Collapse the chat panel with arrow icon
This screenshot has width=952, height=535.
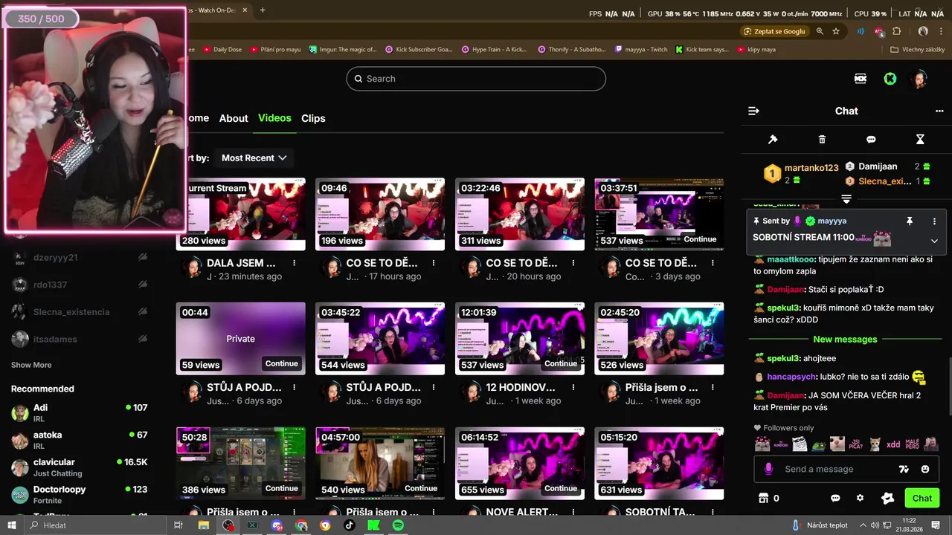tap(753, 111)
